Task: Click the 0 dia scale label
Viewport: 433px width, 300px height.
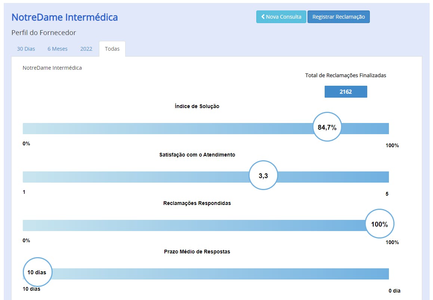Action: point(395,291)
